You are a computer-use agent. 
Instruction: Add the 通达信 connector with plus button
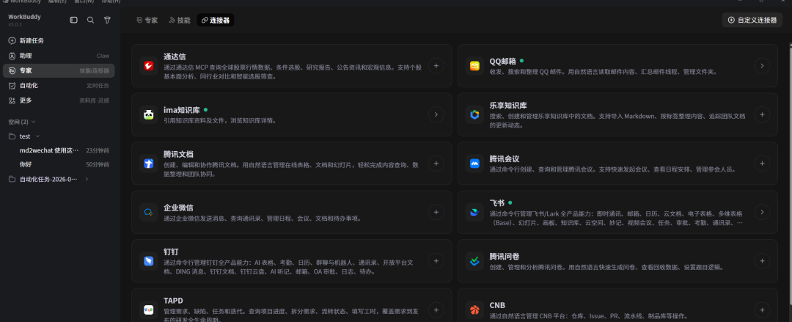coord(436,66)
